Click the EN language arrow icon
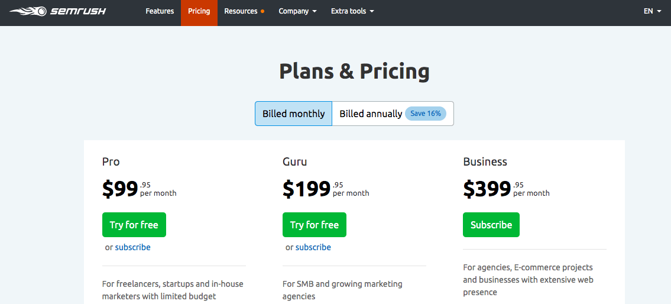 [x=658, y=12]
